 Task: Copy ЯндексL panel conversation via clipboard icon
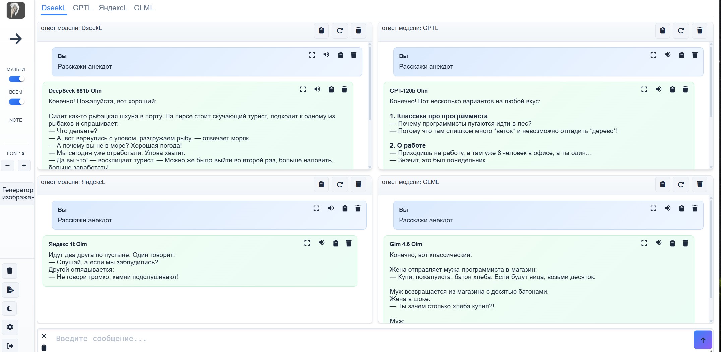321,184
